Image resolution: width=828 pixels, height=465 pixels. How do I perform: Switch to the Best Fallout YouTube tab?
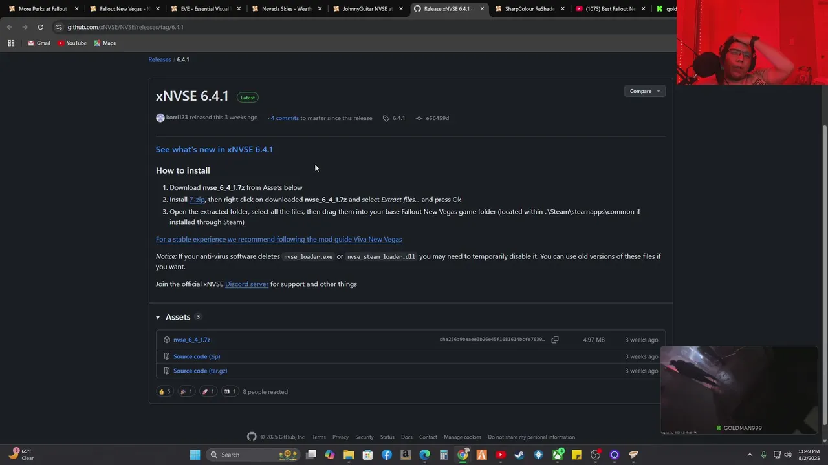point(610,9)
